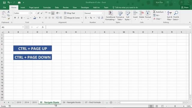
Task: Switch to the Formulas tab
Action: click(x=47, y=7)
